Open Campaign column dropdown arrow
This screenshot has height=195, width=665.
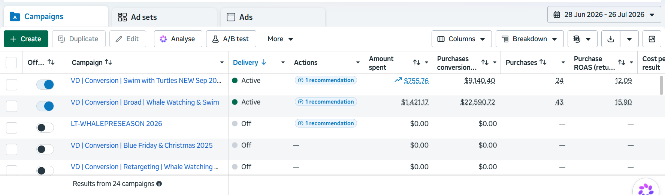pos(222,63)
